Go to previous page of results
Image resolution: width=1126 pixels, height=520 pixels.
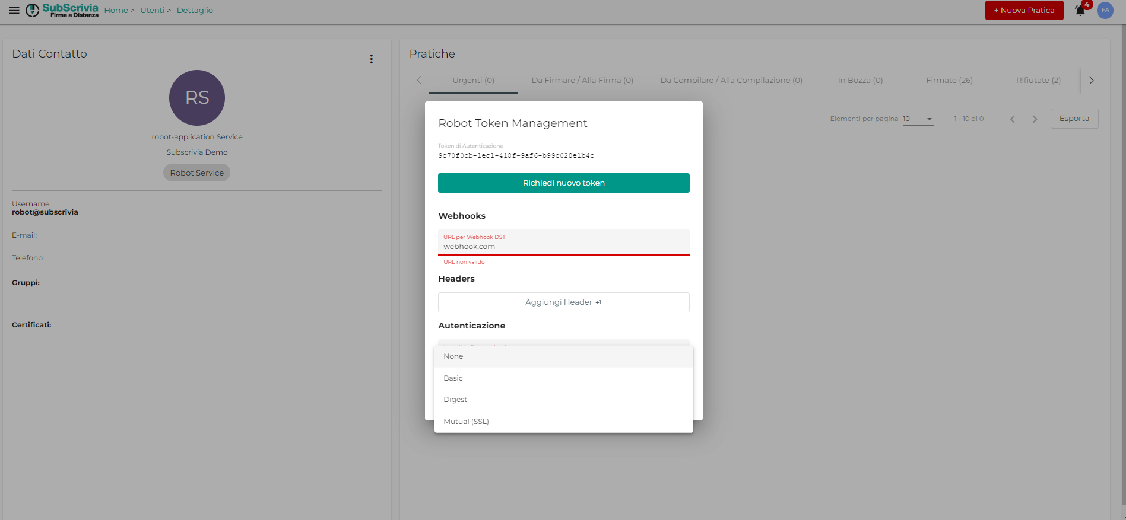coord(1013,119)
